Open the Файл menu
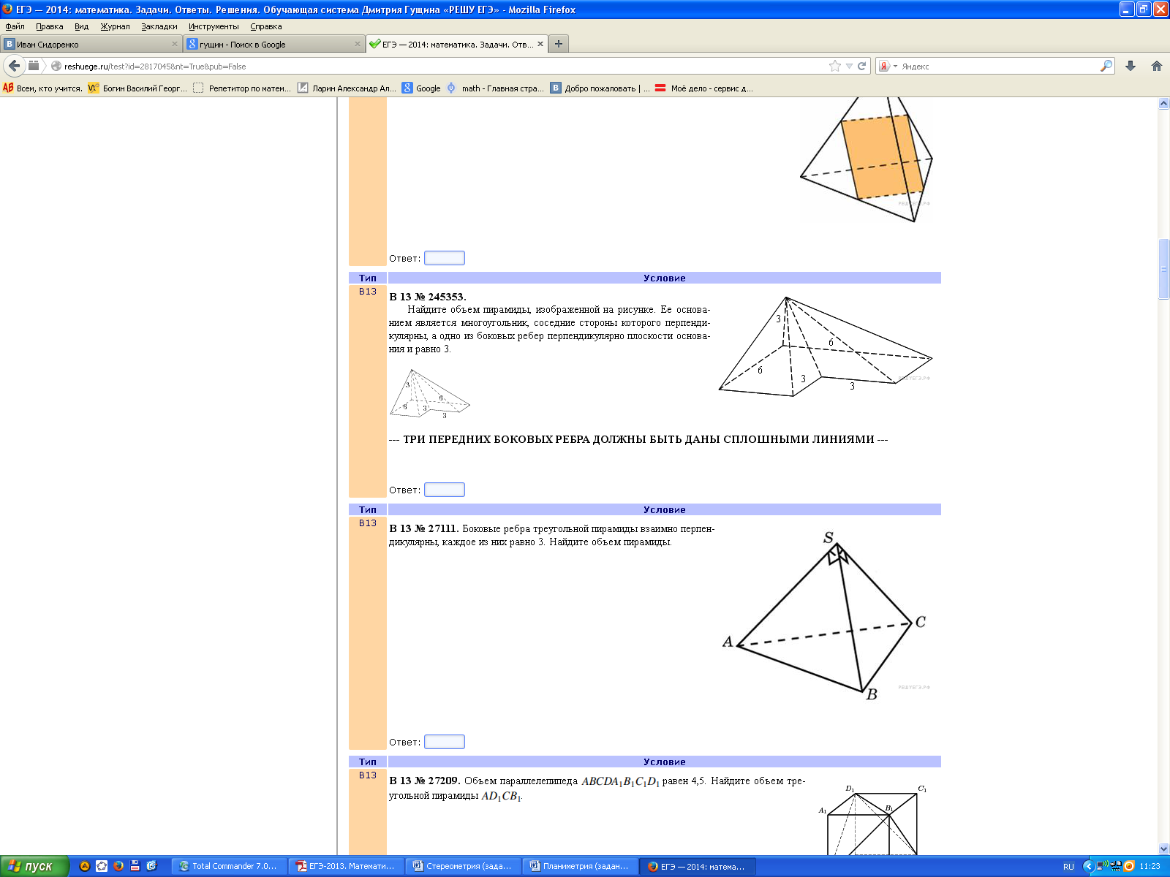This screenshot has height=877, width=1170. tap(15, 26)
